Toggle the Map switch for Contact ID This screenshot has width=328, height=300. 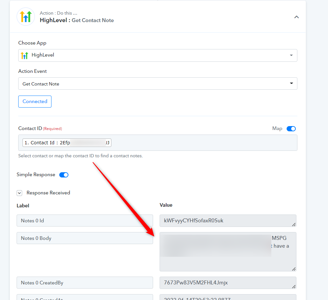[291, 129]
